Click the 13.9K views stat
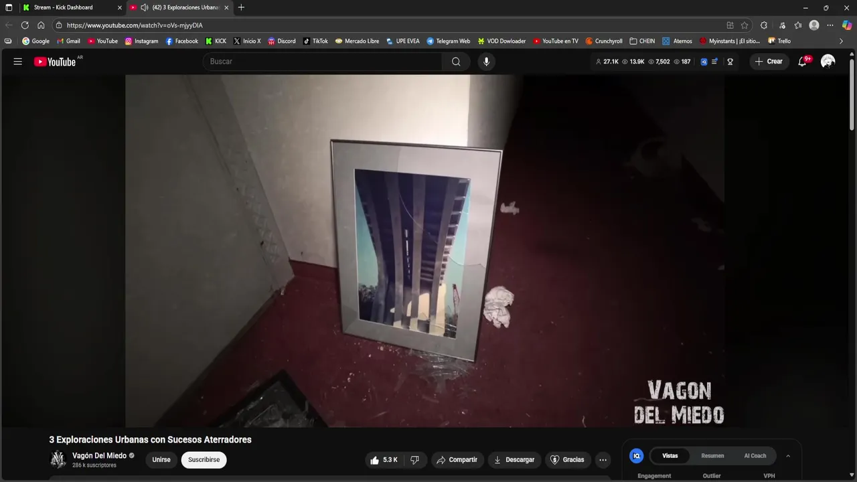 (x=633, y=62)
